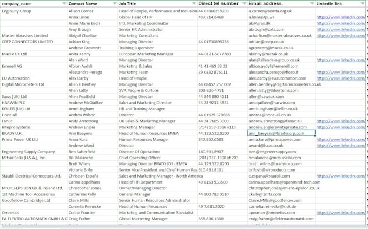The width and height of the screenshot is (368, 229).
Task: Select the 'Contact Name' header cell
Action: coord(92,4)
